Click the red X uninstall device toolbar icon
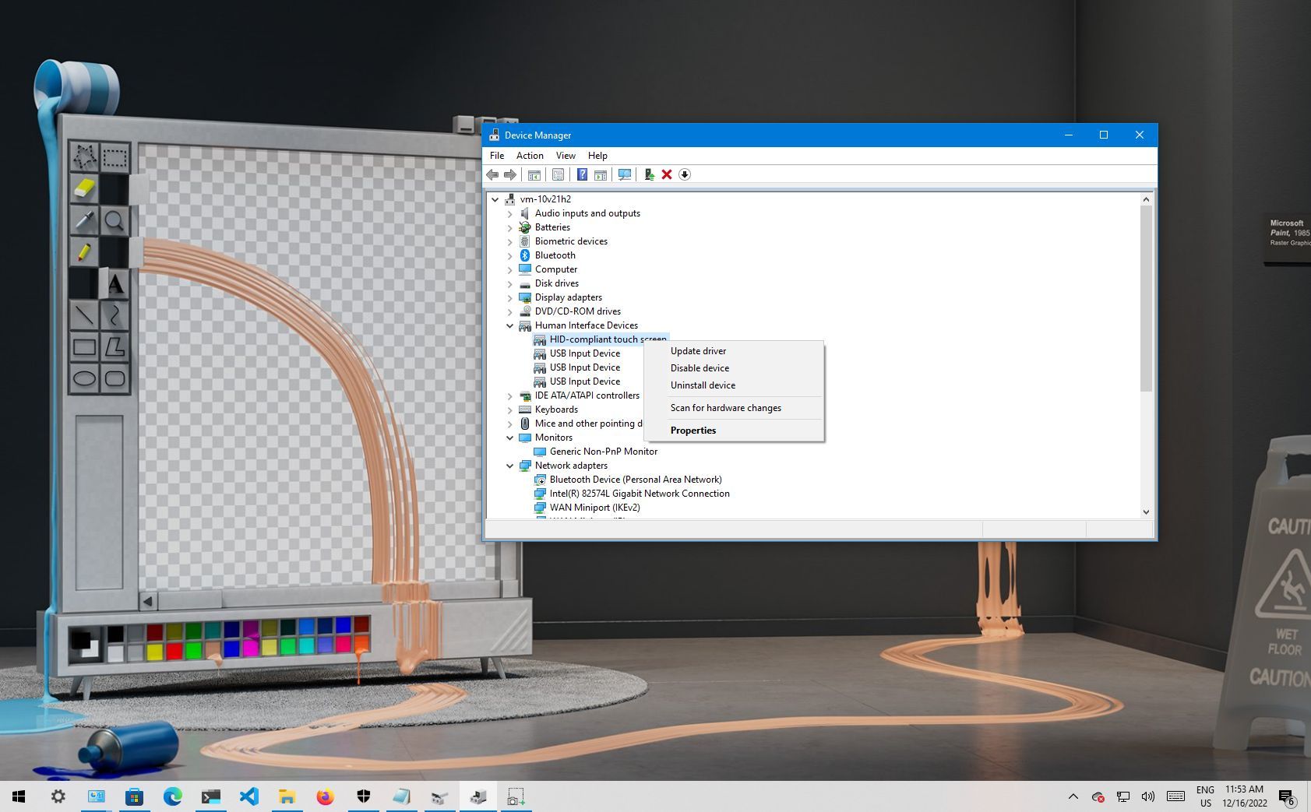1311x812 pixels. pos(667,174)
